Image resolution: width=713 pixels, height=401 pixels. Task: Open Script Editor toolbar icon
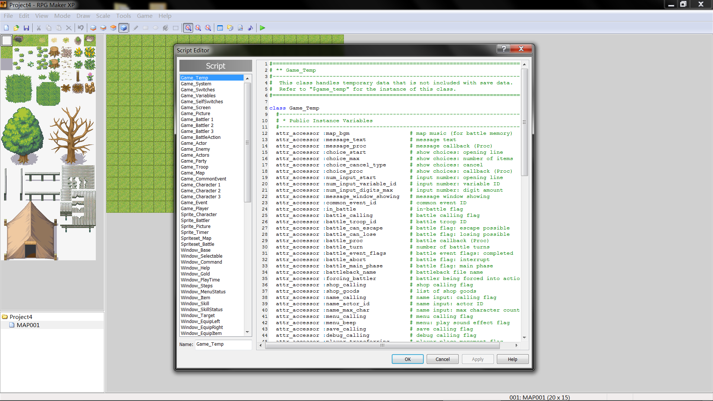pos(240,28)
